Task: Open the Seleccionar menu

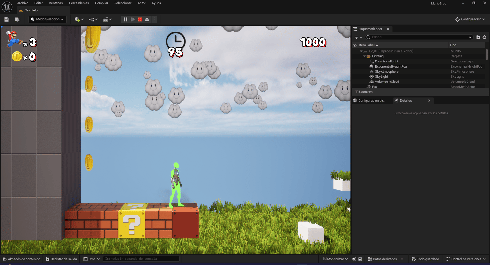Action: point(123,3)
